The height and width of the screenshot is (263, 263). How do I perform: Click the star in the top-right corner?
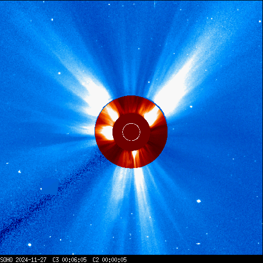(260, 21)
